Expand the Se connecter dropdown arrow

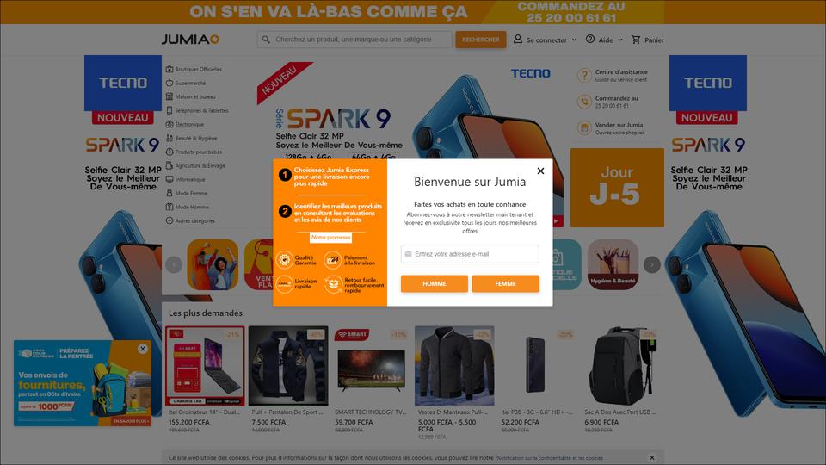[574, 40]
